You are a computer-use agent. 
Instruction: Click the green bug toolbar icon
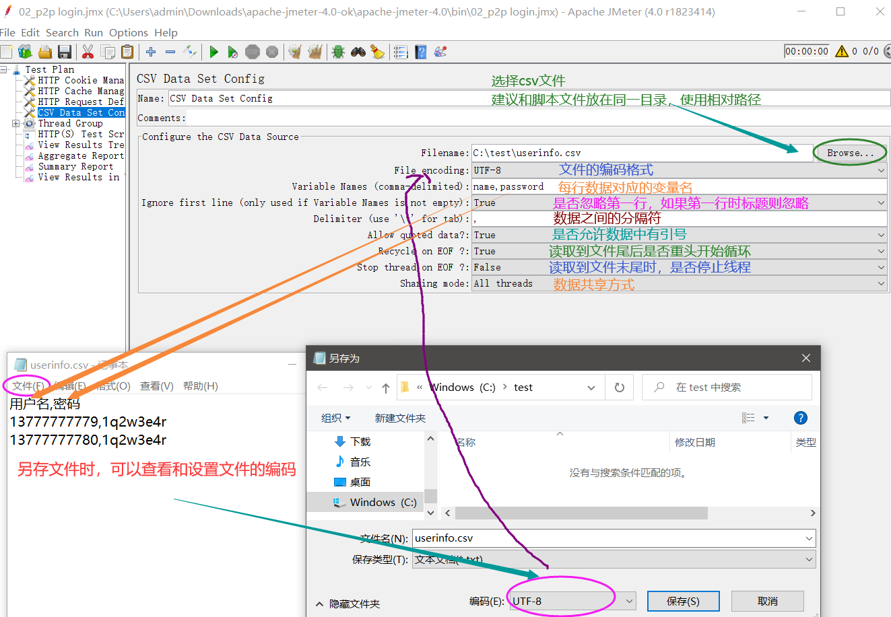click(x=339, y=52)
